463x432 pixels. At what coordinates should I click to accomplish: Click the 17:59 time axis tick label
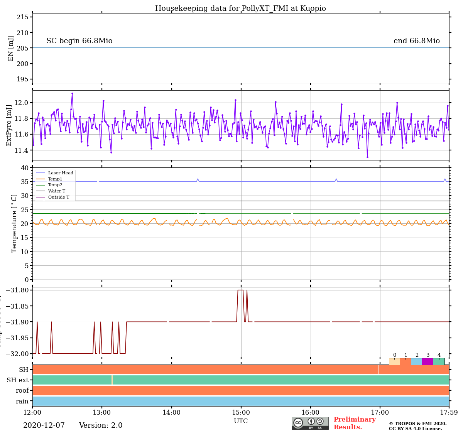pyautogui.click(x=449, y=412)
